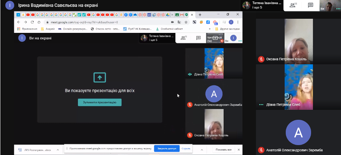Click the Показать все downloads button

coord(224,150)
